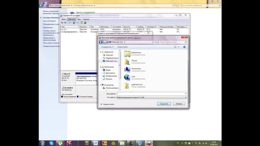Viewport: 260px width, 146px height.
Task: Open the Упорядочить dropdown menu
Action: (x=107, y=47)
